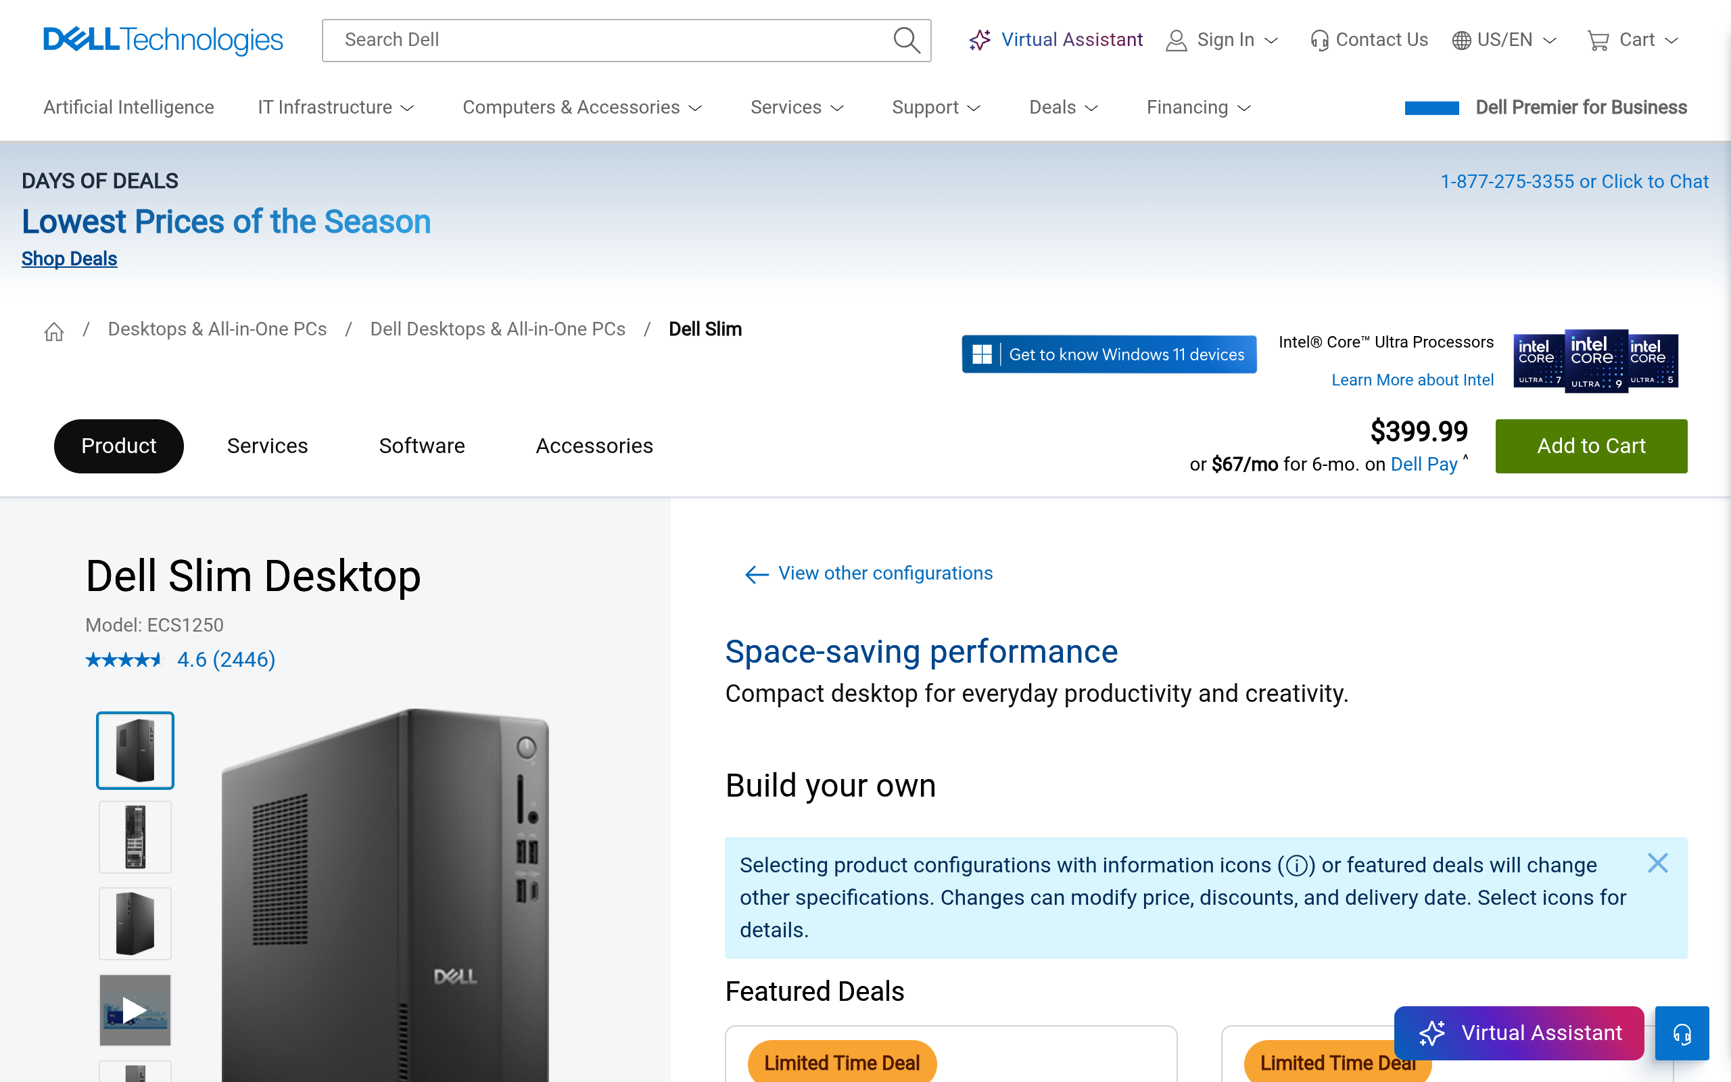The image size is (1731, 1082).
Task: Select the rear-view desktop thumbnail
Action: point(135,837)
